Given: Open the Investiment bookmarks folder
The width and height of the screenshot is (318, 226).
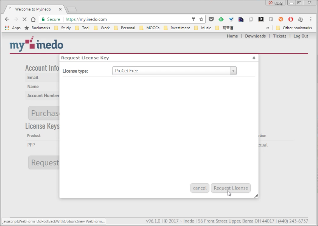Looking at the screenshot, I should pos(177,28).
